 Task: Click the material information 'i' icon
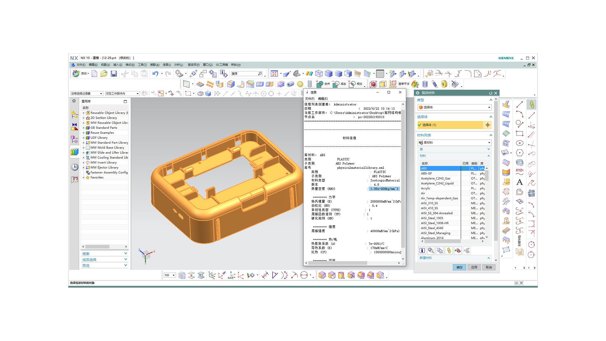(x=422, y=250)
